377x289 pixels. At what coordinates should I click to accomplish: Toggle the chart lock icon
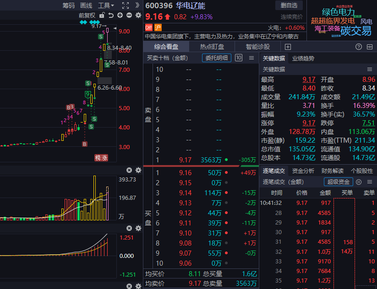[x=102, y=16]
